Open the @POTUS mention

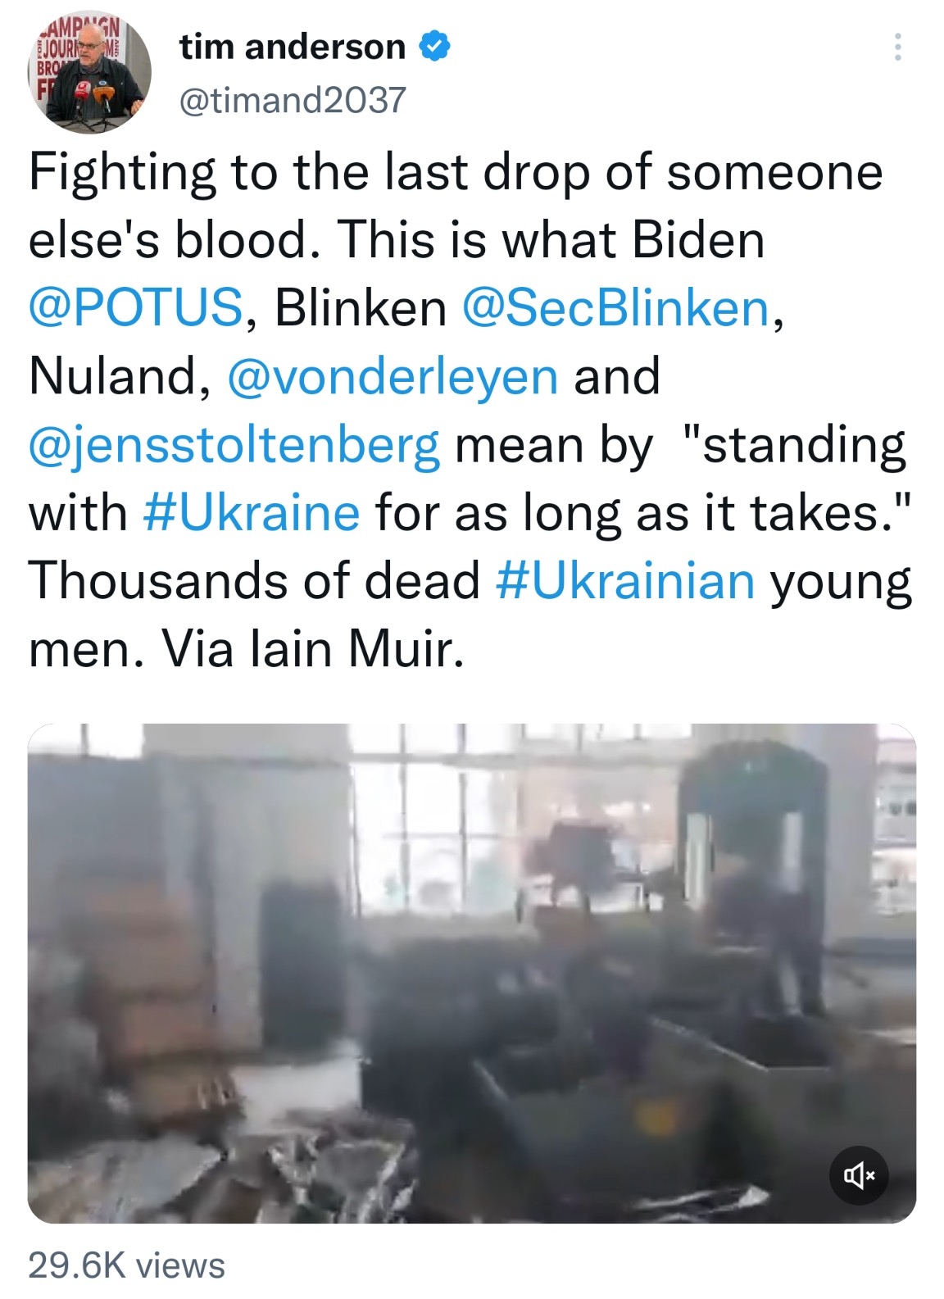click(136, 308)
